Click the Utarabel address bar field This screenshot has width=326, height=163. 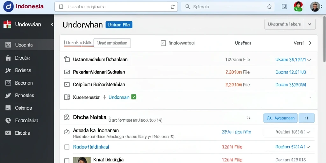click(116, 7)
